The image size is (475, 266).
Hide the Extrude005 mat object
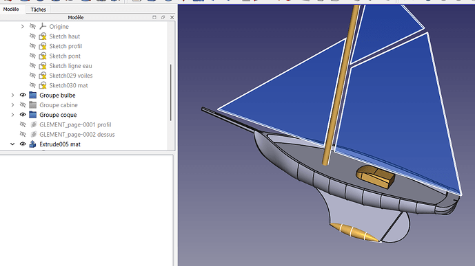point(23,144)
